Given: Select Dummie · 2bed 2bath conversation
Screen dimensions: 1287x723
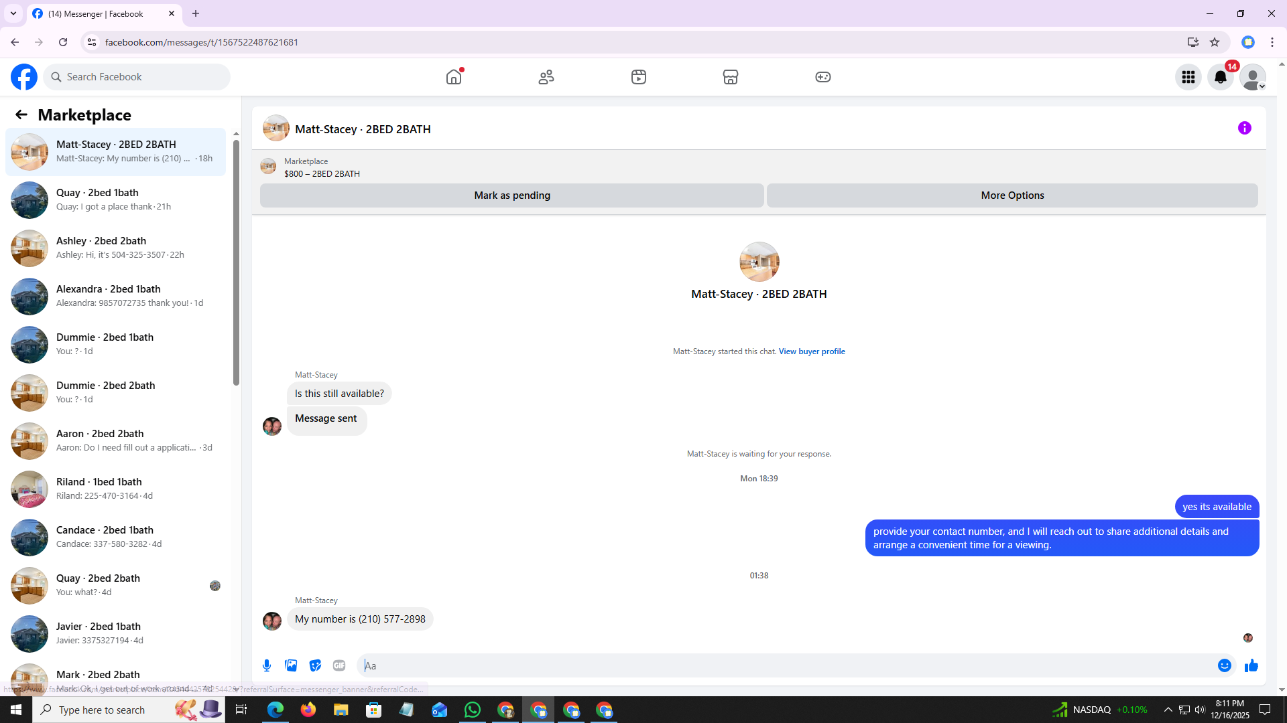Looking at the screenshot, I should click(115, 393).
